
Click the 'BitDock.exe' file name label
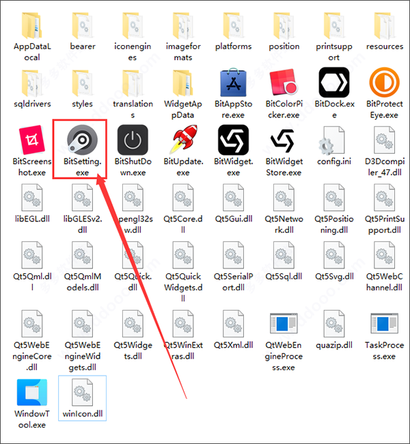[x=334, y=109]
